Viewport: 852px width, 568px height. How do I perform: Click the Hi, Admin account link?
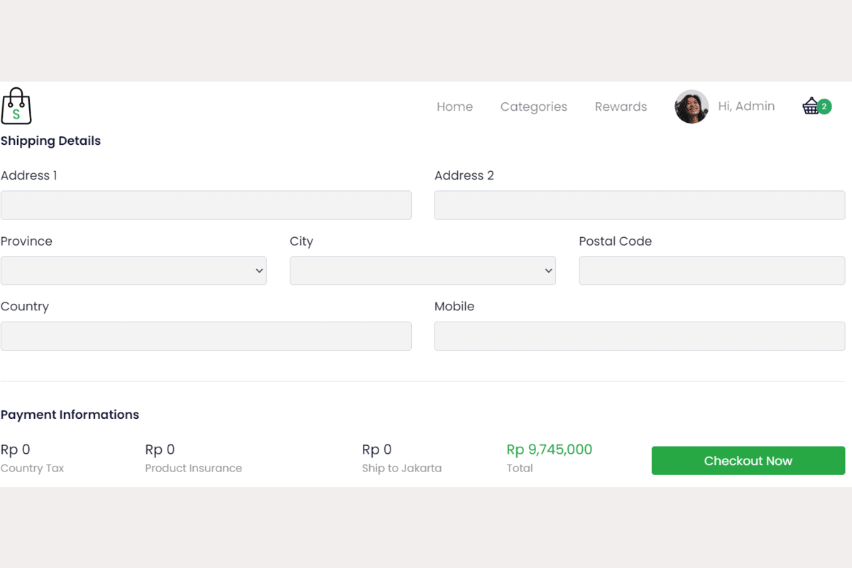746,106
